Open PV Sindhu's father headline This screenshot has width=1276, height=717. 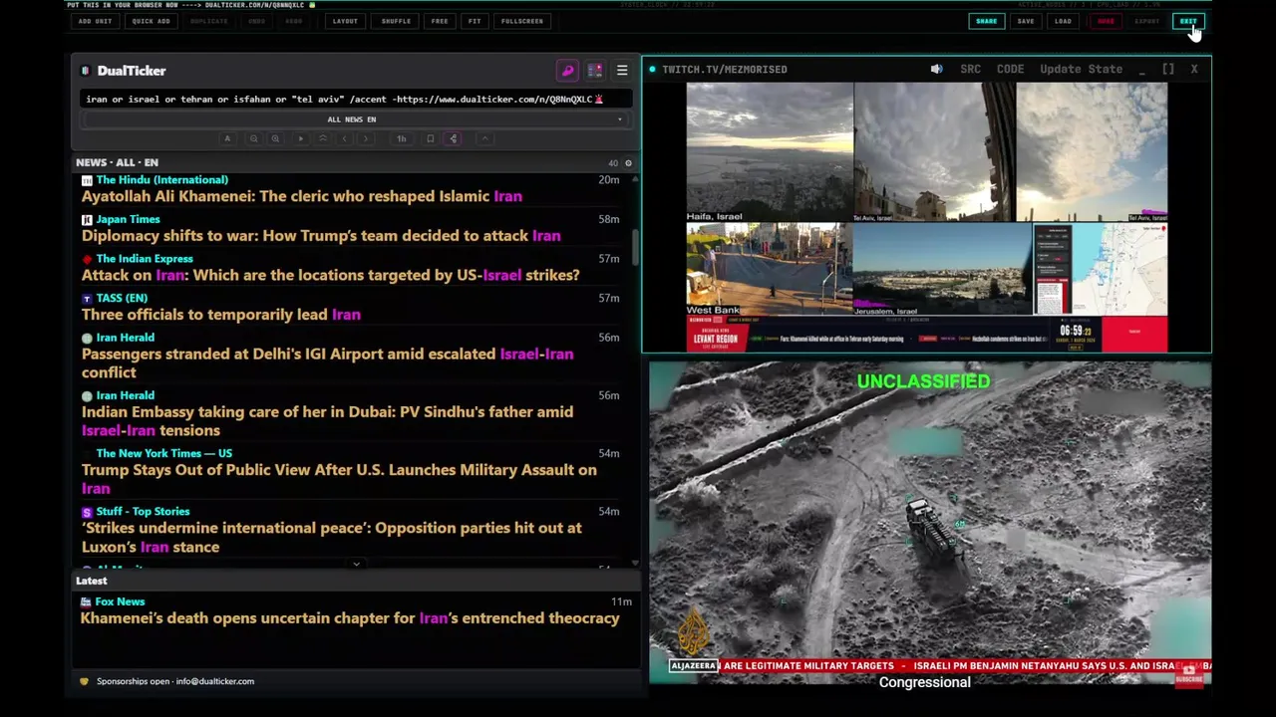327,421
